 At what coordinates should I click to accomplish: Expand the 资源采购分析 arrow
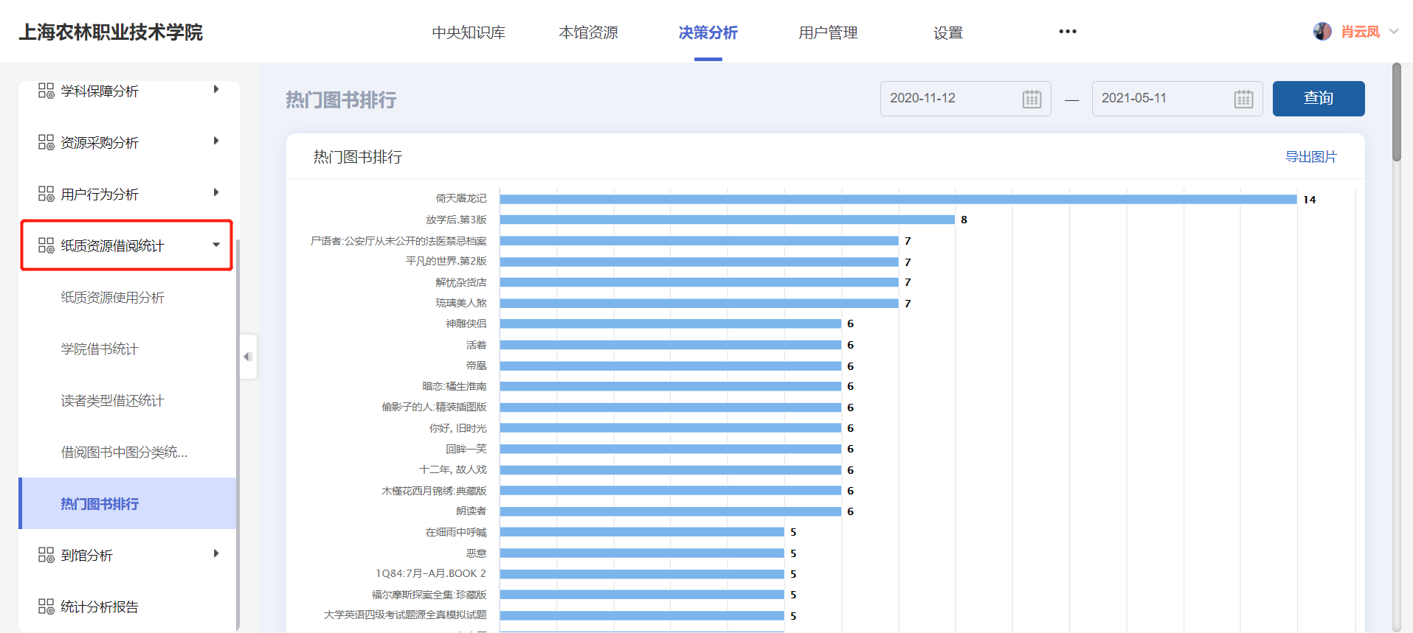pos(216,141)
